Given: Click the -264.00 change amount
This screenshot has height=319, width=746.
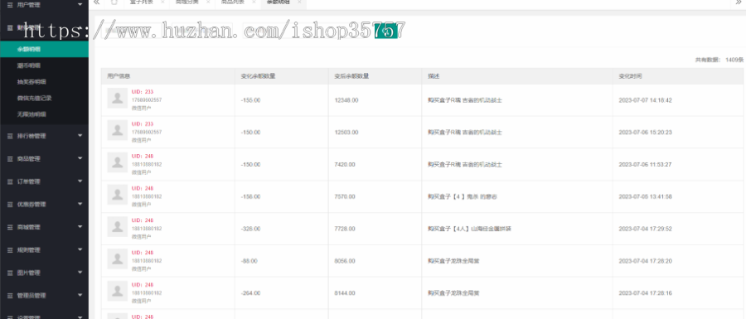Looking at the screenshot, I should pyautogui.click(x=250, y=292).
